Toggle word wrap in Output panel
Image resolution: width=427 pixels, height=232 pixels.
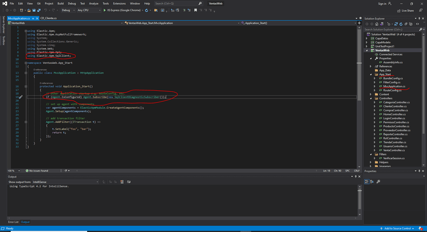pos(129,182)
